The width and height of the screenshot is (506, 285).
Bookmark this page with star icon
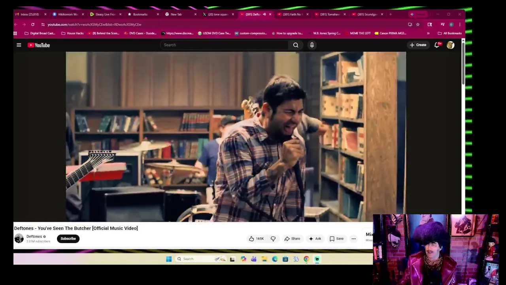click(x=418, y=25)
